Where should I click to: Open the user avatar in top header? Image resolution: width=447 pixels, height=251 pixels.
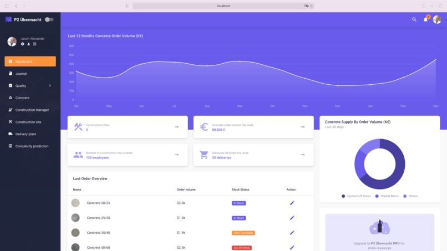437,19
